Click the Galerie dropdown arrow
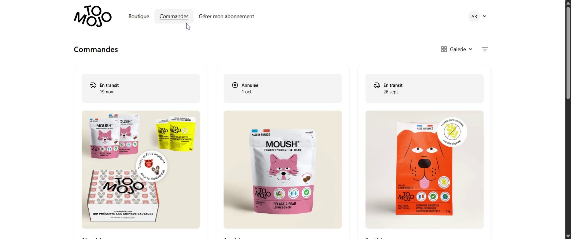The height and width of the screenshot is (239, 571). (x=470, y=49)
